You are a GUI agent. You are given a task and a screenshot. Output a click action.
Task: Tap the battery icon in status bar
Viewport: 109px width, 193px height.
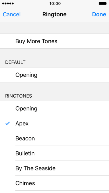click(103, 3)
